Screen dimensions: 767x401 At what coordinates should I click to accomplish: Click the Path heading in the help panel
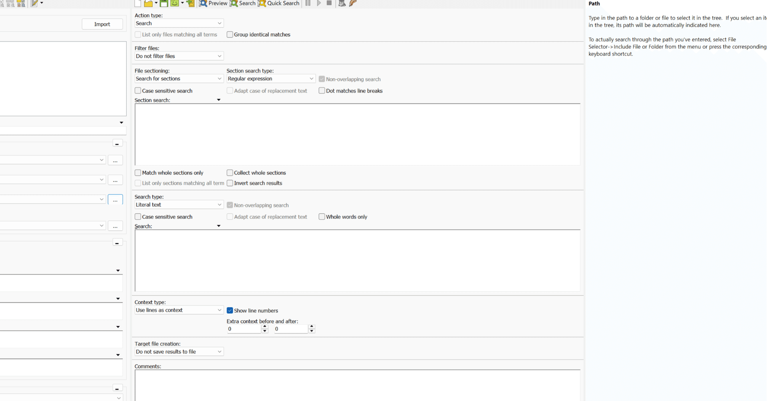point(594,4)
